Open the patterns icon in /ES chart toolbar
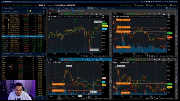The image size is (180, 101). (101, 14)
